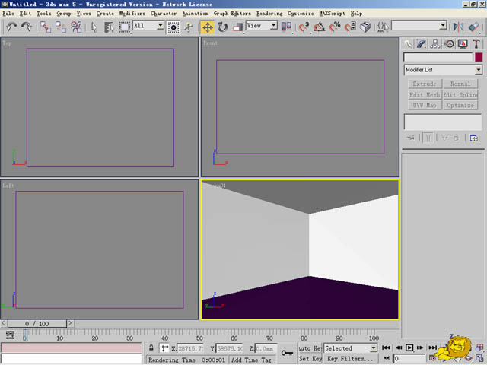Click the Undo arrow icon
487x365 pixels.
tap(12, 27)
